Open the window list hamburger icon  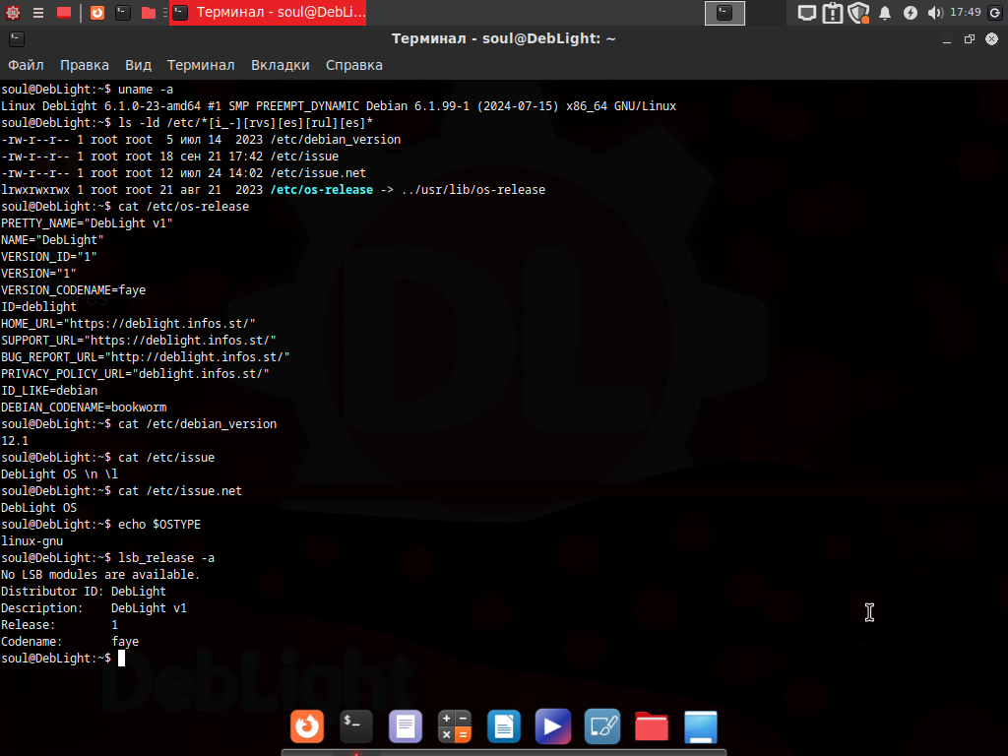[x=38, y=12]
